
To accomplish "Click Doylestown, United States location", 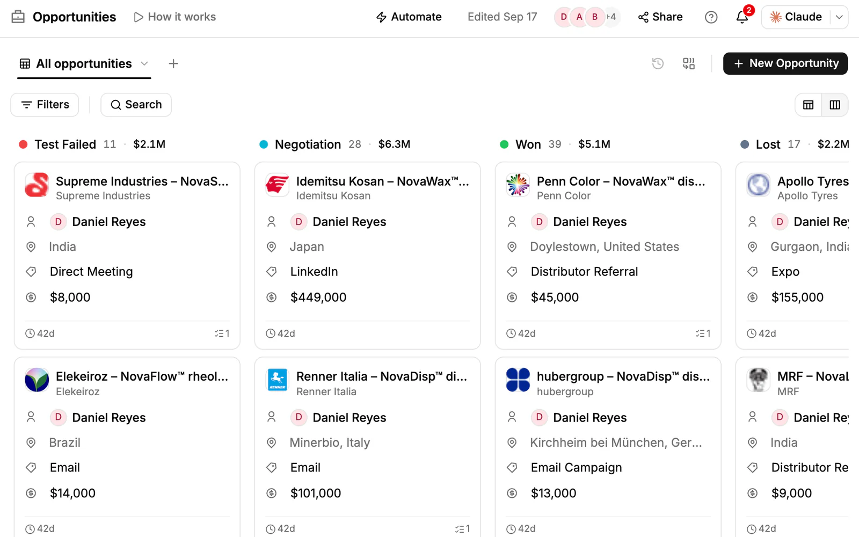I will 605,247.
